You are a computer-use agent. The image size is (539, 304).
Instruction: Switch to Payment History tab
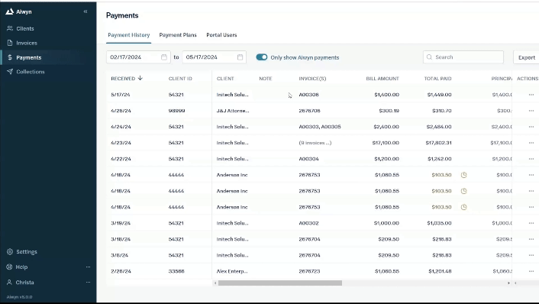click(x=128, y=35)
